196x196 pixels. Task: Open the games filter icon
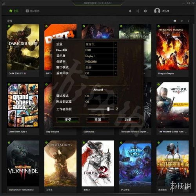coord(182,21)
